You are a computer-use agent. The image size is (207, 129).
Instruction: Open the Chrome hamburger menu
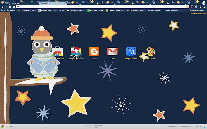click(x=204, y=7)
